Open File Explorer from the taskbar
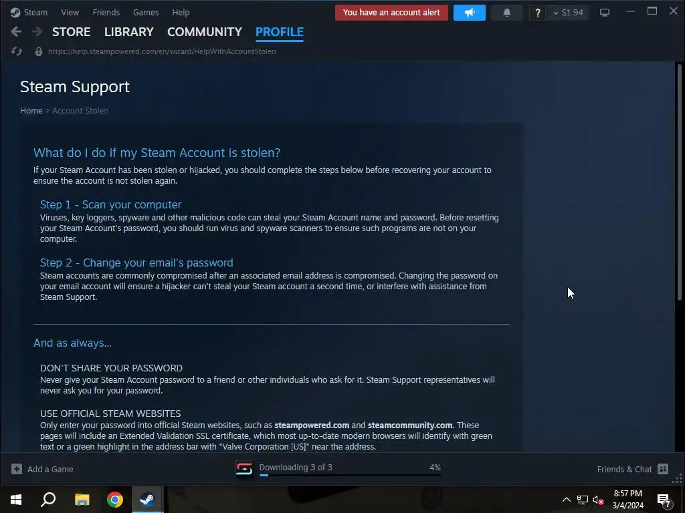This screenshot has height=513, width=685. coord(82,500)
